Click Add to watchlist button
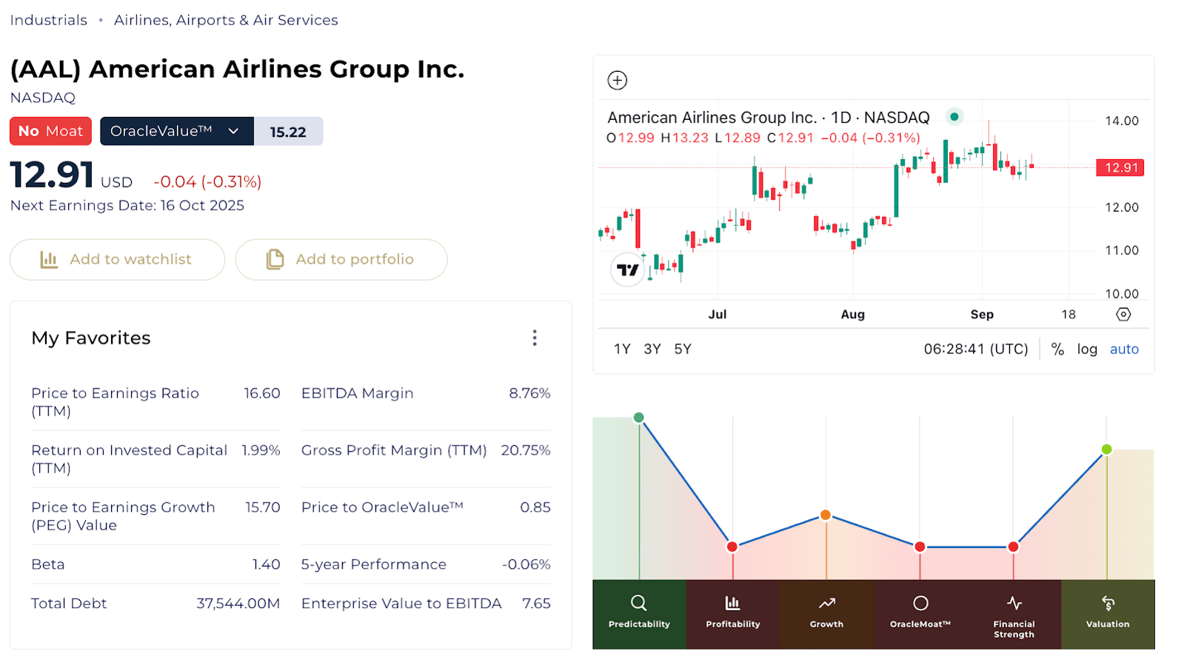The height and width of the screenshot is (668, 1184). (117, 259)
